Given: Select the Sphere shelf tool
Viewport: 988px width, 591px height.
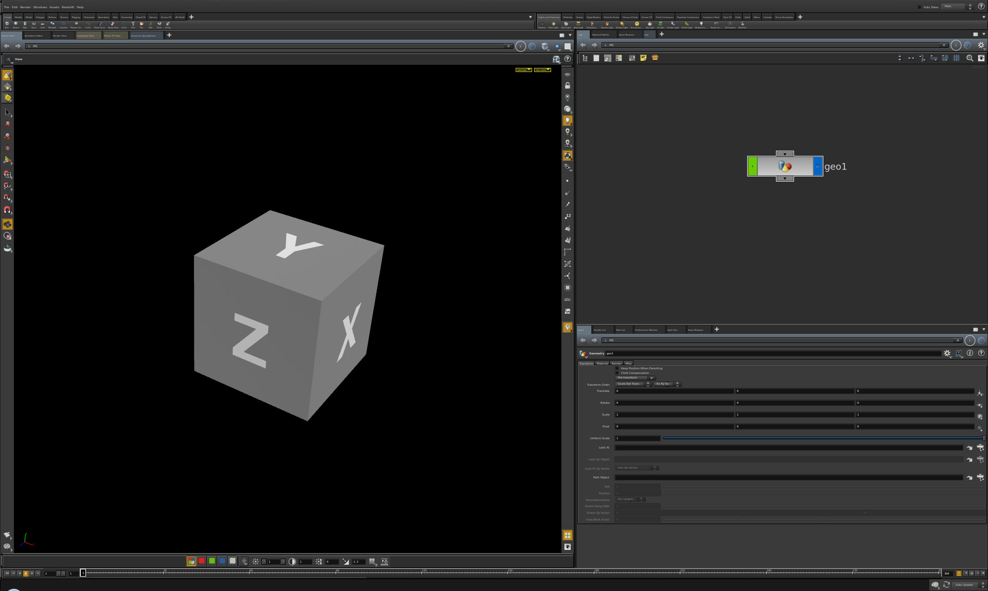Looking at the screenshot, I should coord(15,24).
